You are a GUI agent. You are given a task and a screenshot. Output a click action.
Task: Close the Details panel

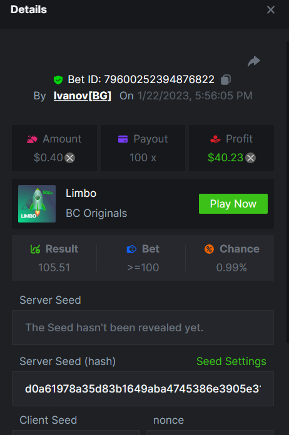point(271,10)
